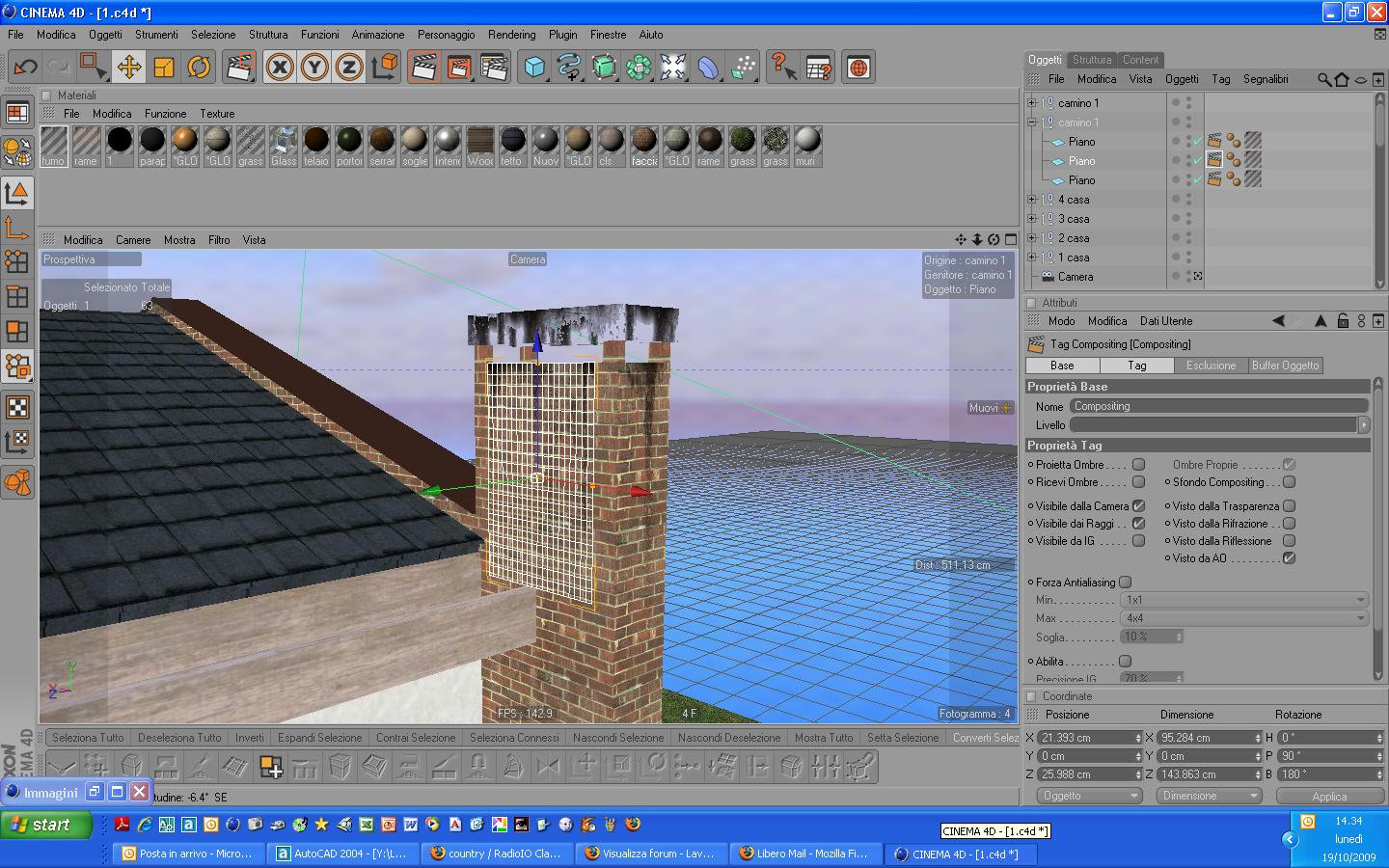The width and height of the screenshot is (1389, 868).
Task: Click the search magnifier in the Oggetti panel
Action: coord(1324,79)
